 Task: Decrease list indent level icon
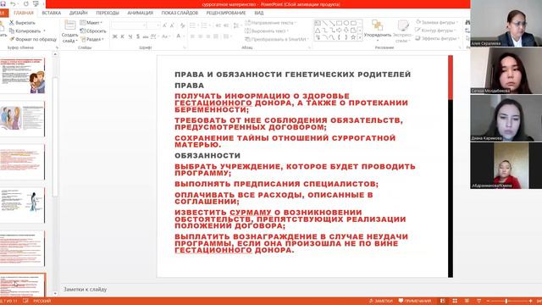coord(218,25)
